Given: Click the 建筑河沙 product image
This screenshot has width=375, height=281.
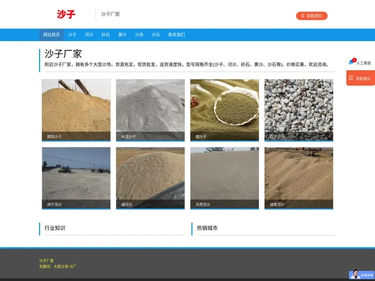Looking at the screenshot, I should pos(298,177).
